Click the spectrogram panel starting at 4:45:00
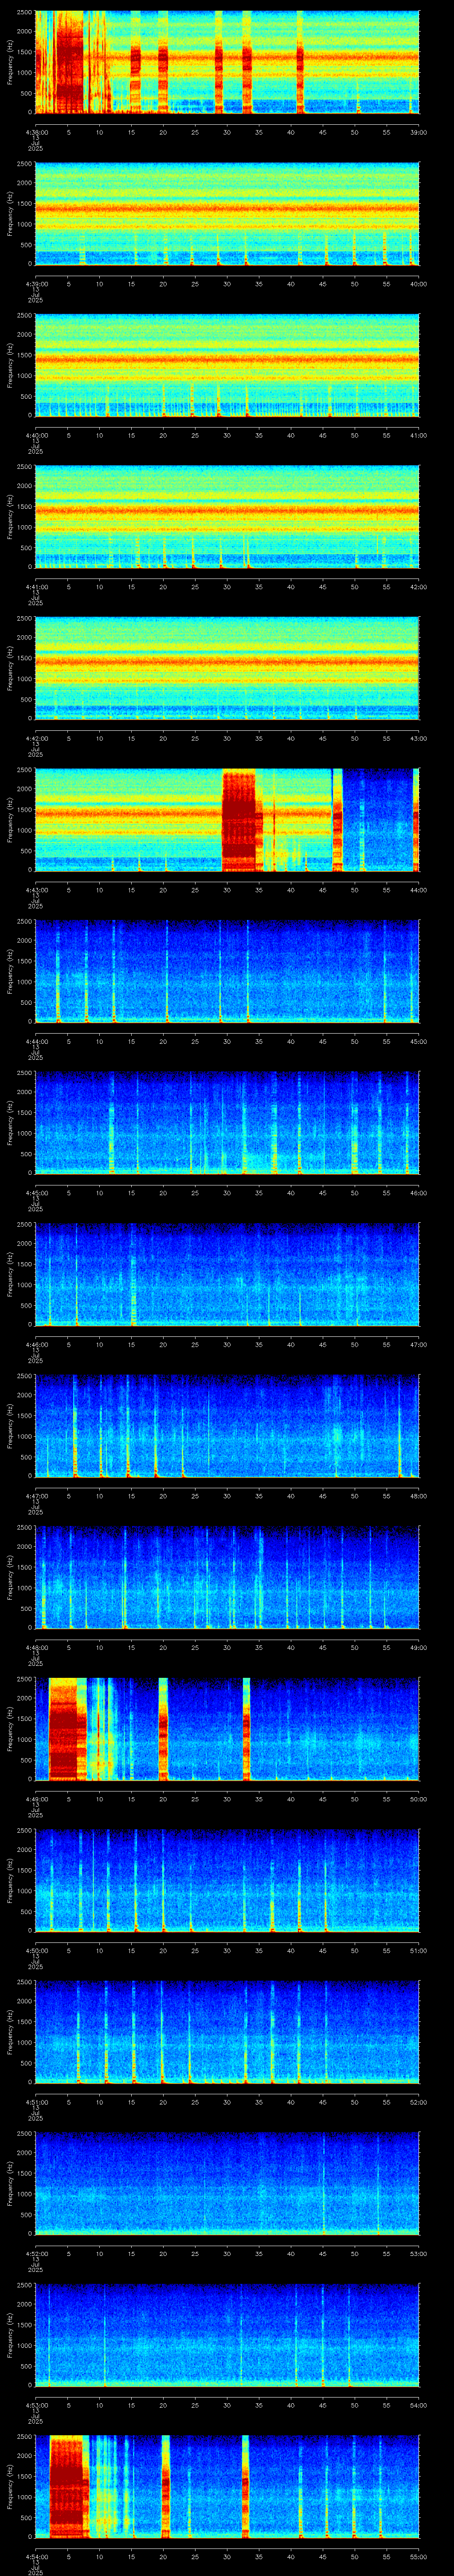Screen dimensions: 454x2576 (227, 1123)
